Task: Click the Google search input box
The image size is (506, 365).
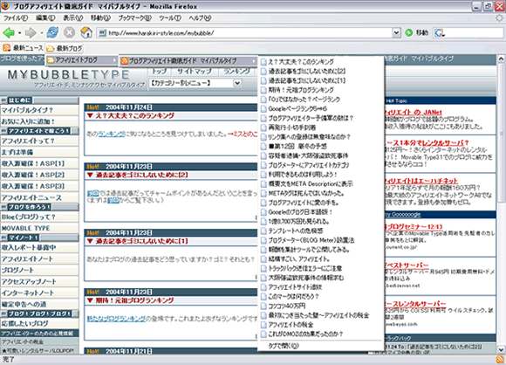Action: point(475,32)
